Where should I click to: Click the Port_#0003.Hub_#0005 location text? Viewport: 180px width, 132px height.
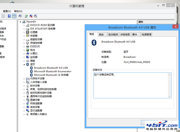(x=137, y=62)
